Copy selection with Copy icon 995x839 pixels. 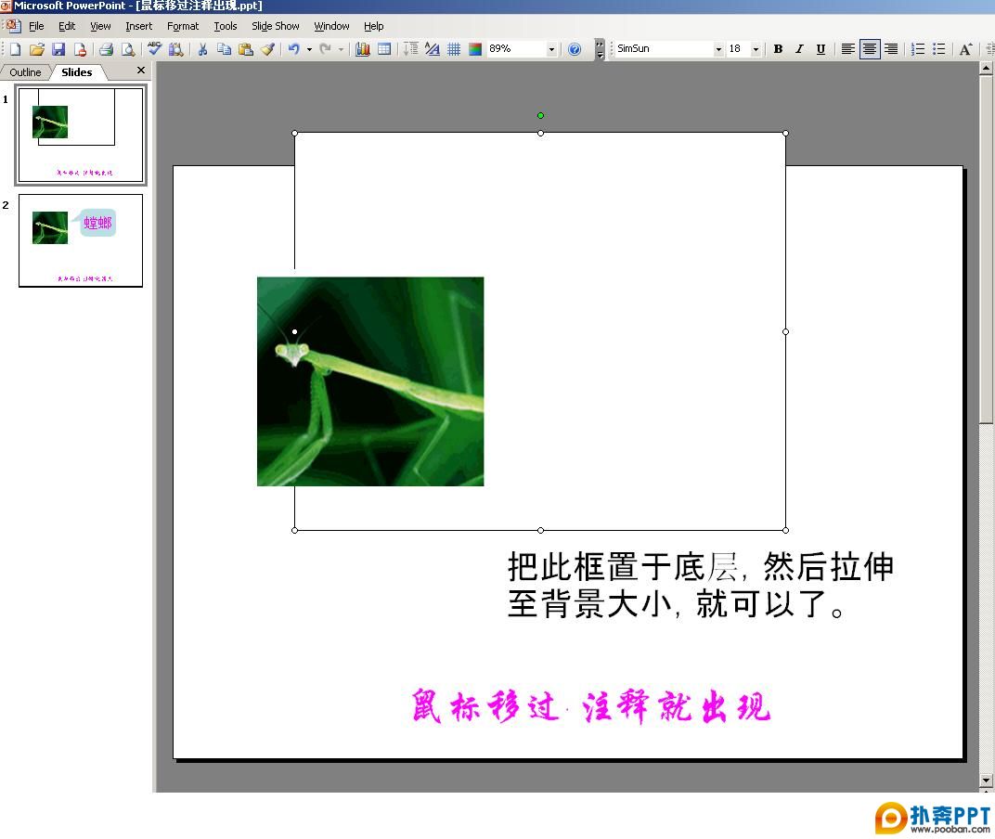point(224,49)
